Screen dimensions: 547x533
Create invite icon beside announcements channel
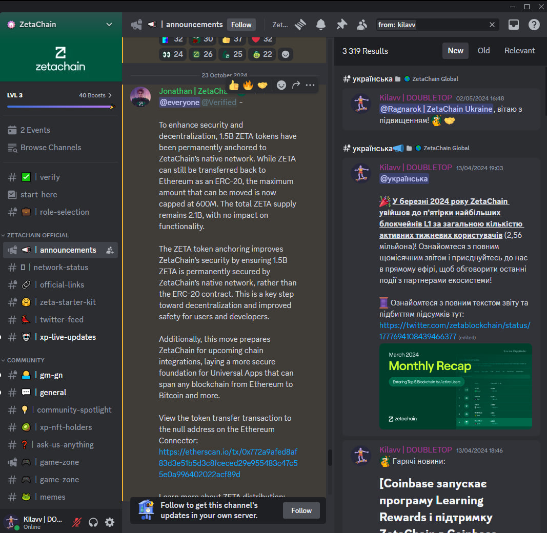(x=110, y=250)
